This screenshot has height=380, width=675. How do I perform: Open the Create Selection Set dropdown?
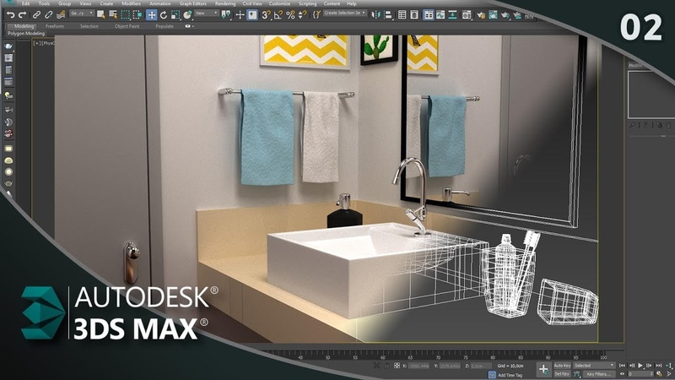tap(345, 13)
